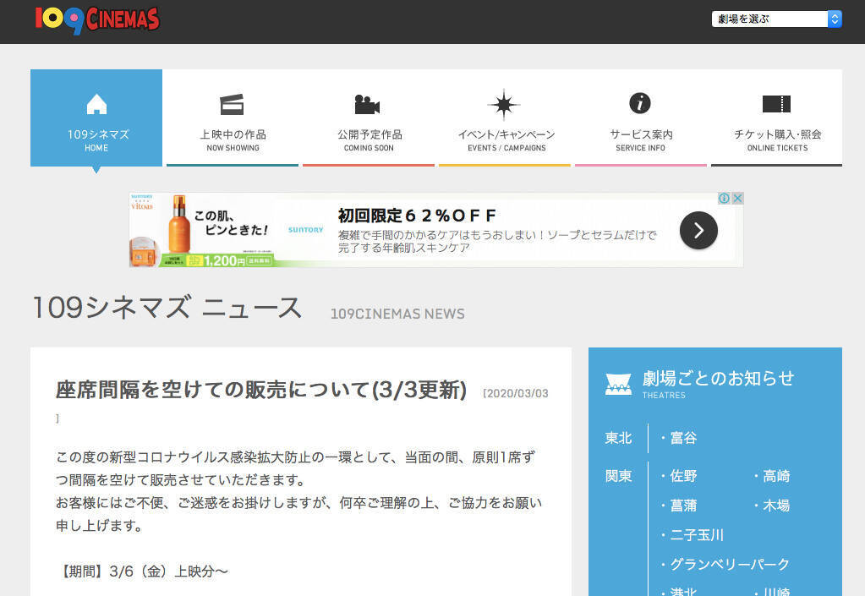
Task: Click the 109 Cinemas logo
Action: [x=96, y=19]
